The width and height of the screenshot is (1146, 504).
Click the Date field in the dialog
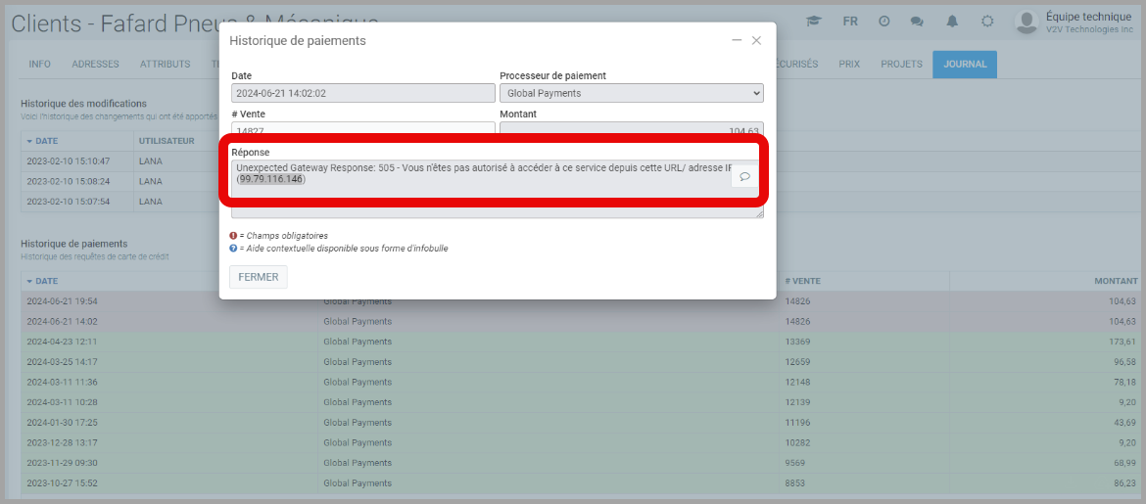click(x=363, y=93)
